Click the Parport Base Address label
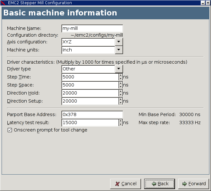The image size is (211, 191). click(31, 114)
